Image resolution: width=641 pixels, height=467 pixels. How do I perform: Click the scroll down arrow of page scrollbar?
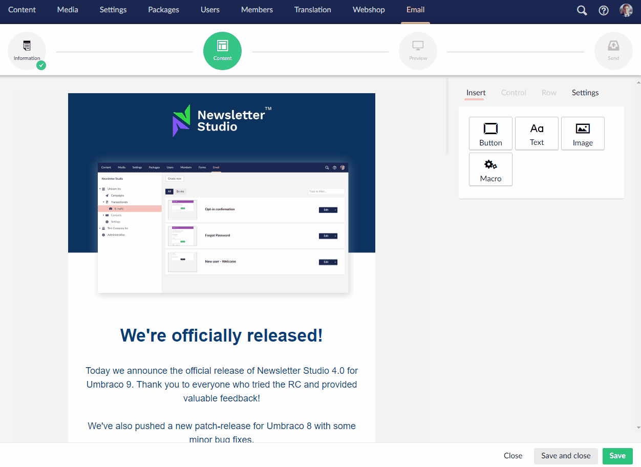click(637, 428)
